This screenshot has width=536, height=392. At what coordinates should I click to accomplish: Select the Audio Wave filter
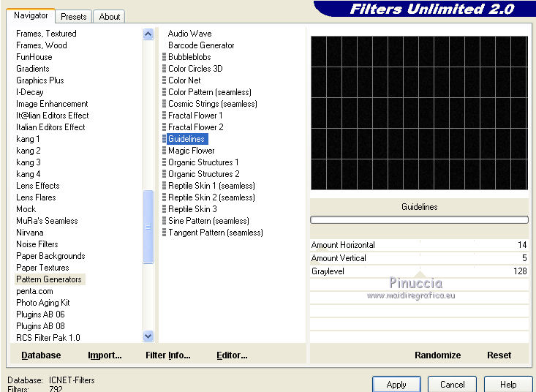click(x=189, y=34)
